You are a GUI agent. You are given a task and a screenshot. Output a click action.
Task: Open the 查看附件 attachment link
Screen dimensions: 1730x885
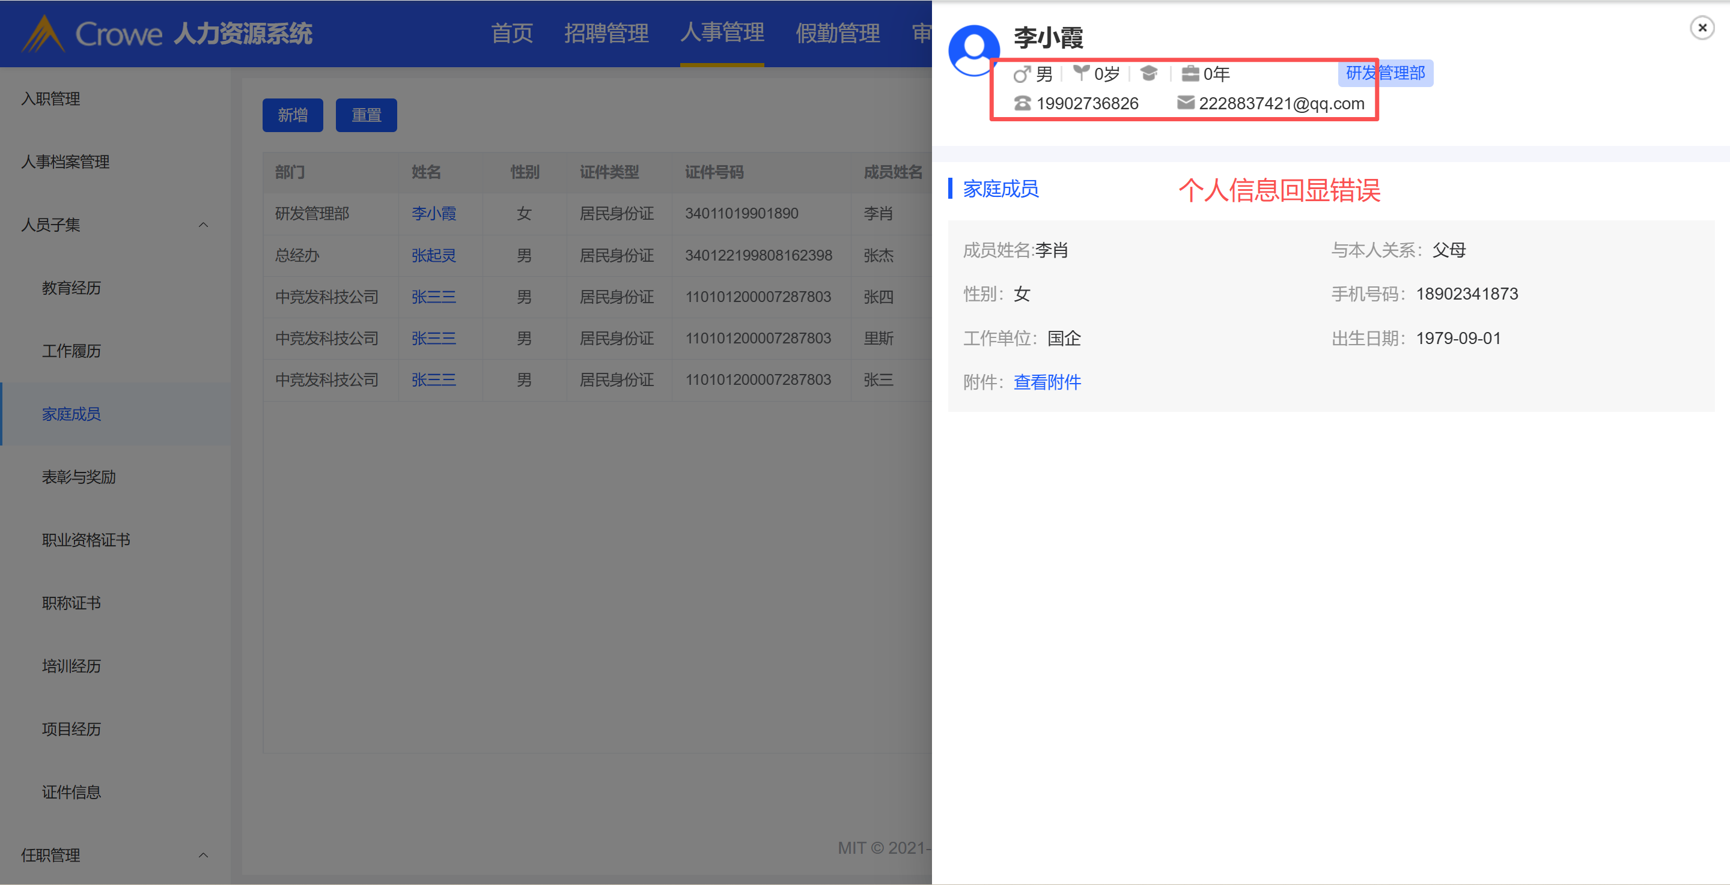click(x=1046, y=382)
